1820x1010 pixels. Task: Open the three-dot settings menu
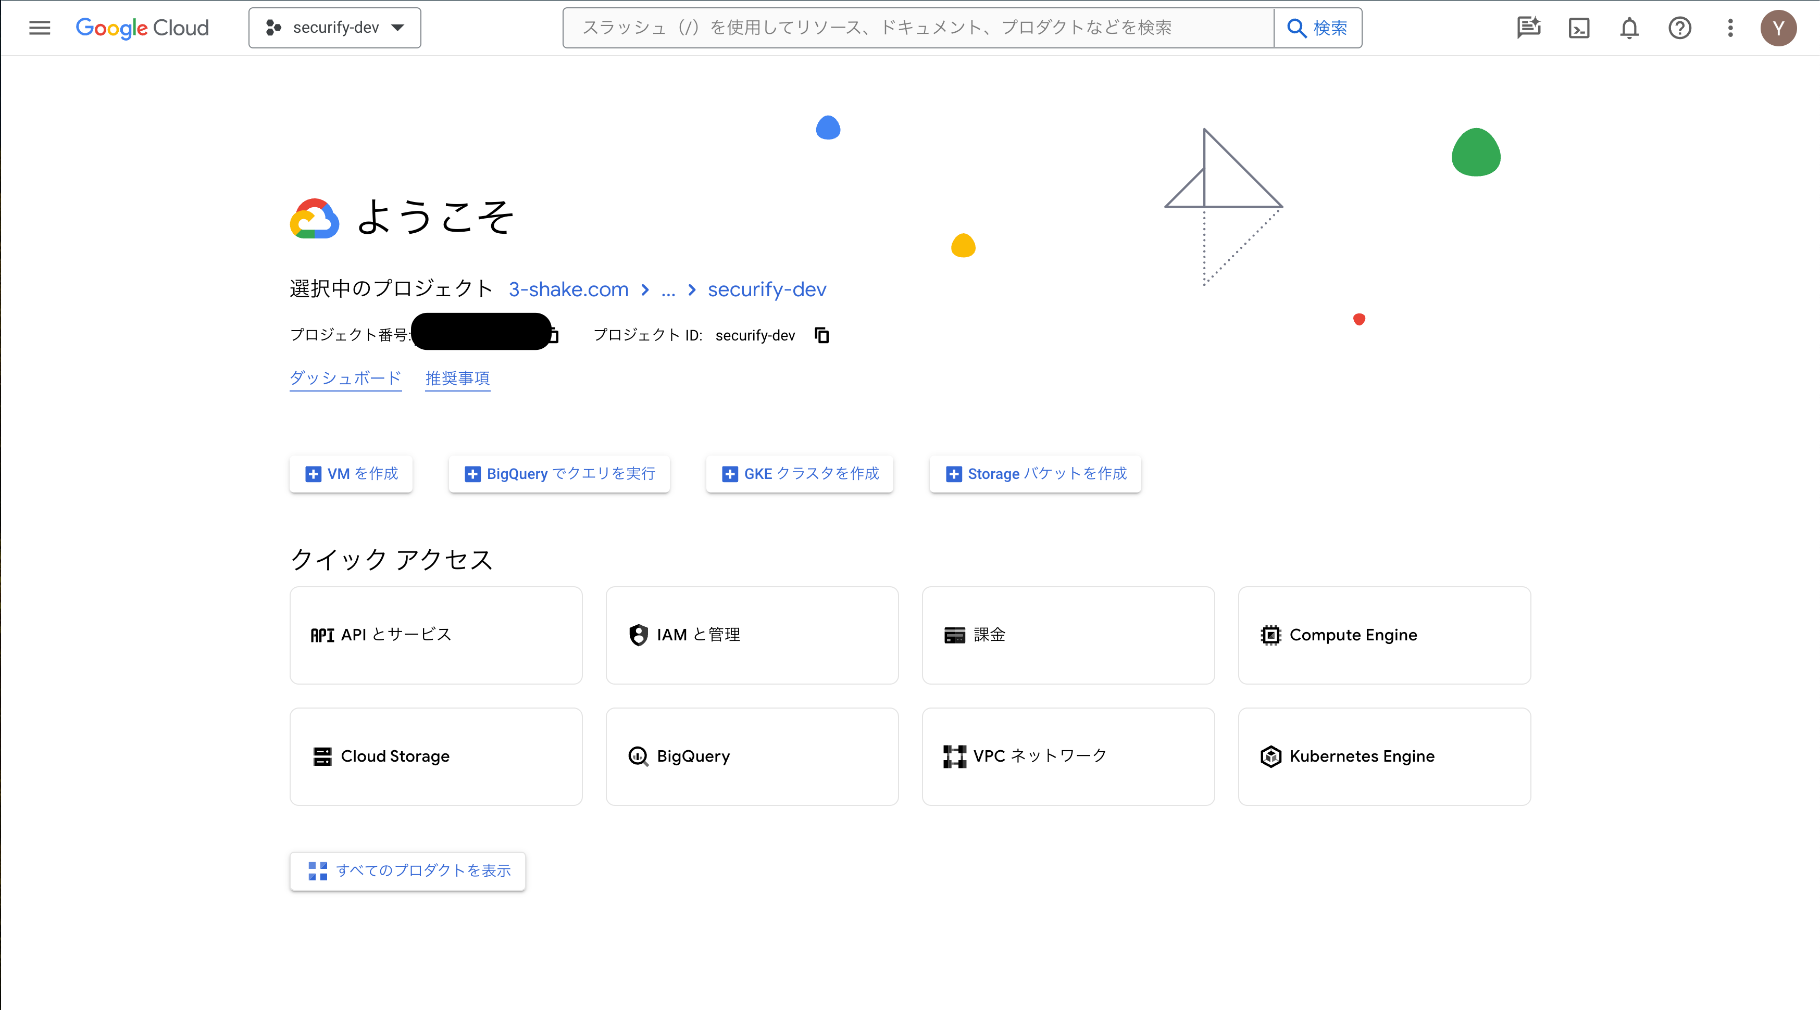[x=1730, y=28]
